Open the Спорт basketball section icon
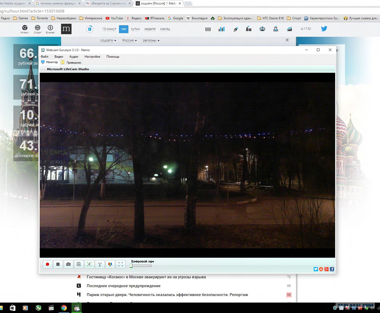The image size is (380, 313). (x=38, y=29)
